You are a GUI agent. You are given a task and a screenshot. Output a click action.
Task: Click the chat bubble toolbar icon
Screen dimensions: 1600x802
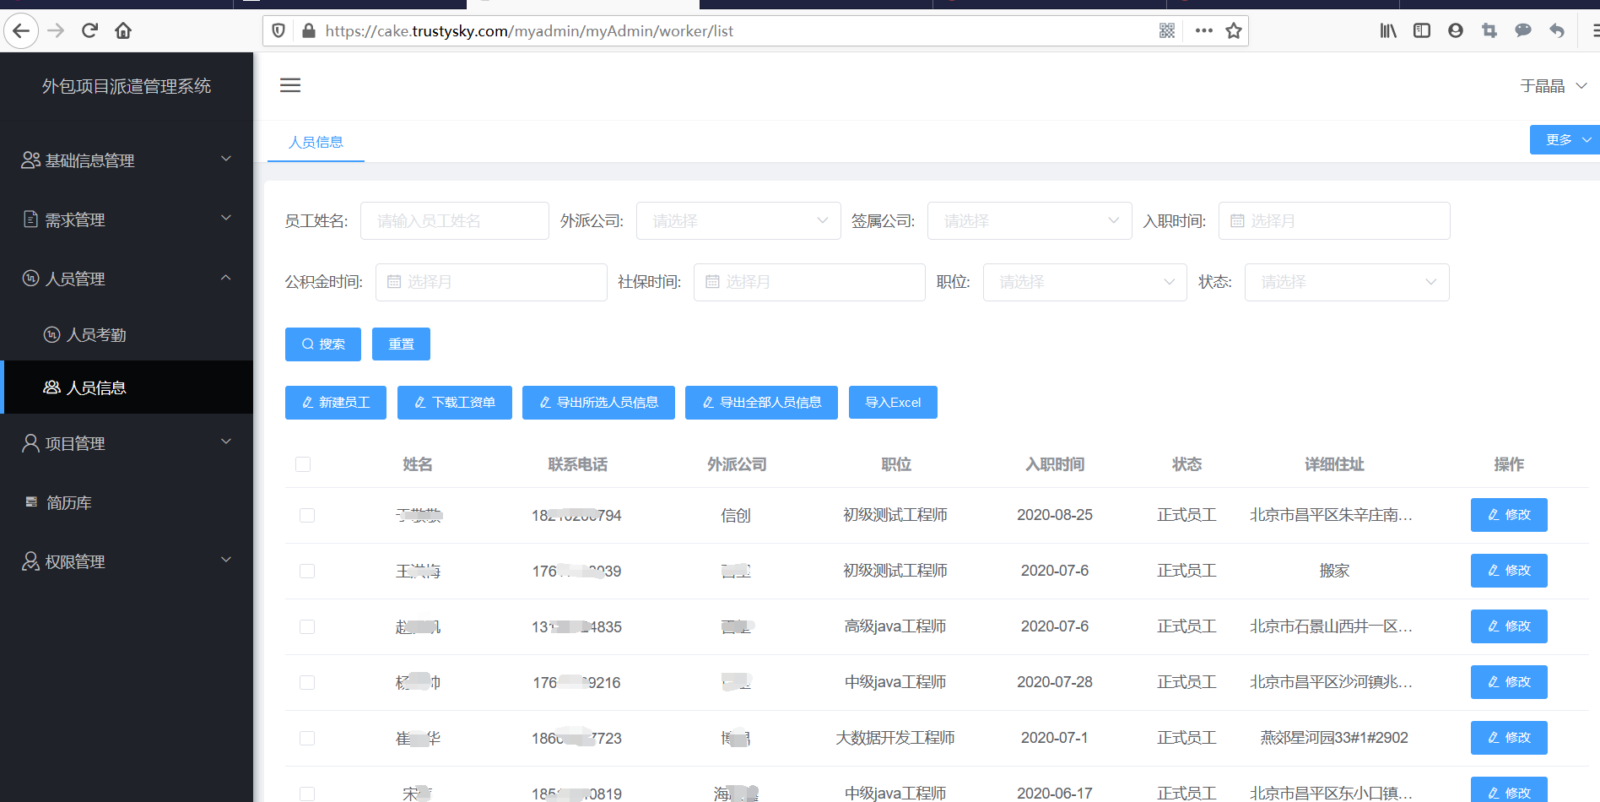click(1523, 31)
